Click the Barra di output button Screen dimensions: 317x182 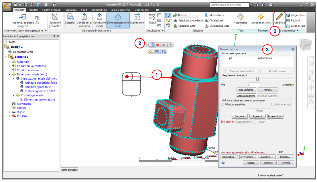point(70,170)
